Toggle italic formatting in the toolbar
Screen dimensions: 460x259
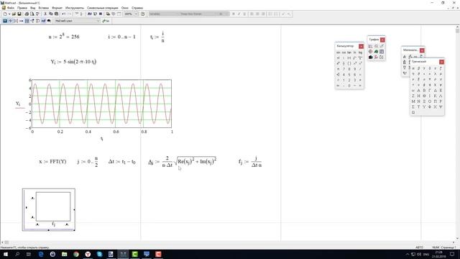coord(239,14)
